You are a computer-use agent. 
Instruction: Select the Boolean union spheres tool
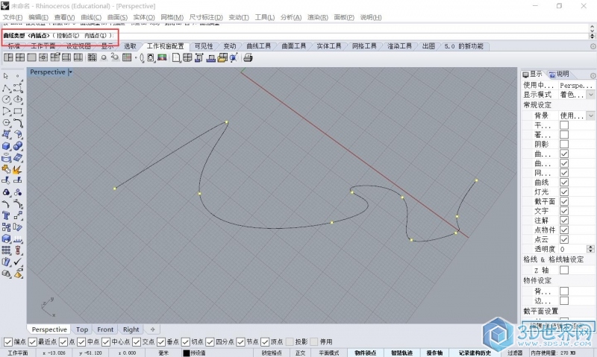point(17,146)
